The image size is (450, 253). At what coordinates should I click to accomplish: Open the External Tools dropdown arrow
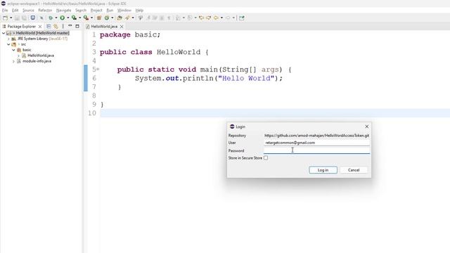[x=91, y=18]
